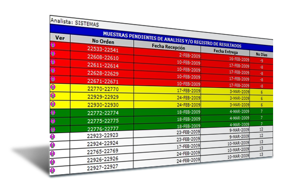Open the Ver icon for order 22775-22775
This screenshot has height=193, width=289.
pos(53,121)
